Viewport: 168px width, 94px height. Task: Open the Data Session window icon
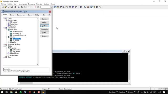58,7
